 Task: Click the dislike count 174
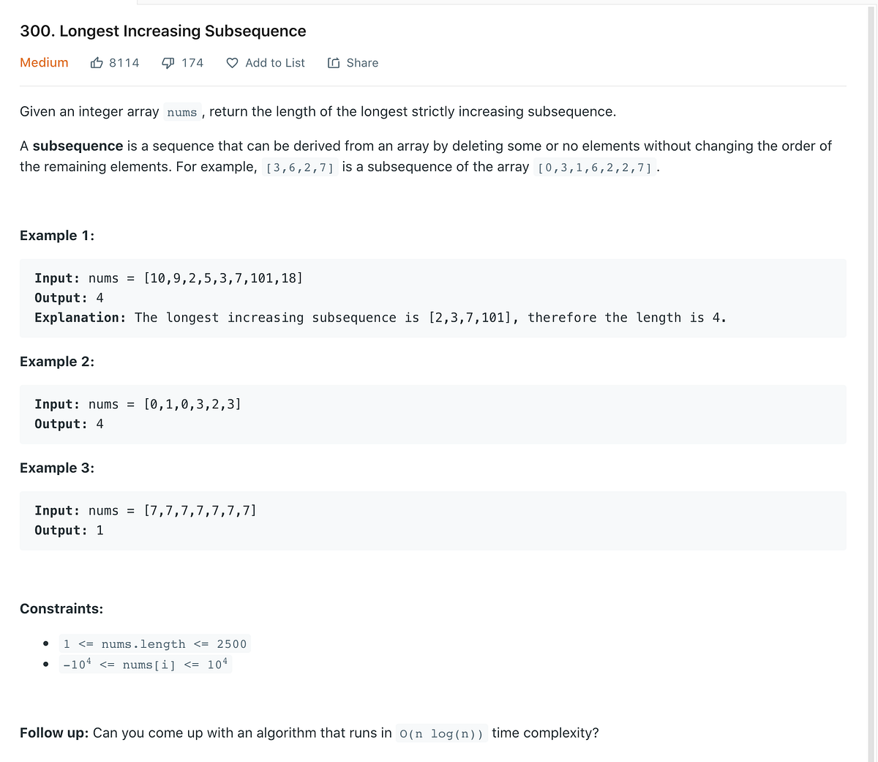click(192, 63)
